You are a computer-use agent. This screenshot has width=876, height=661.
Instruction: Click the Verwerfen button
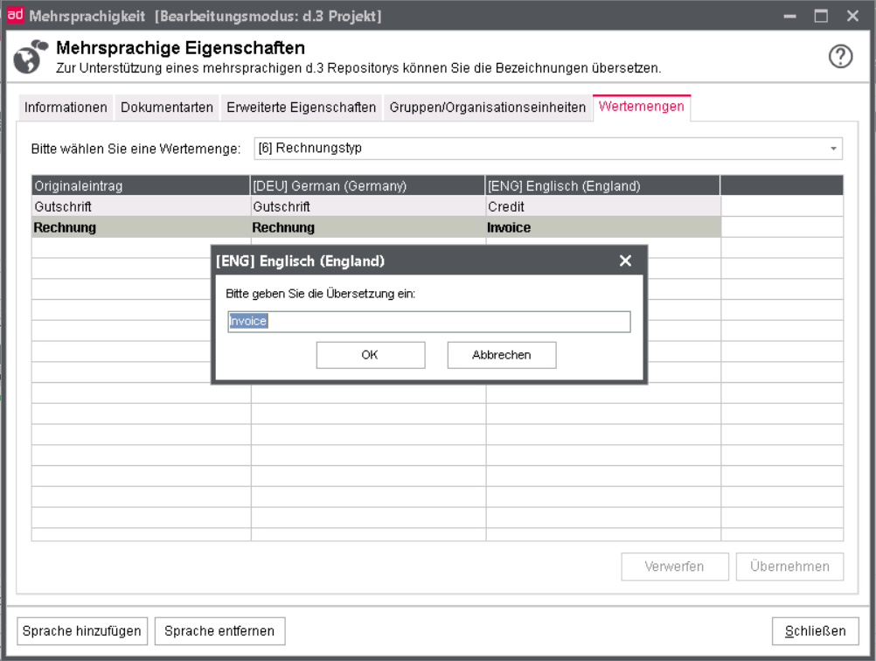tap(674, 567)
